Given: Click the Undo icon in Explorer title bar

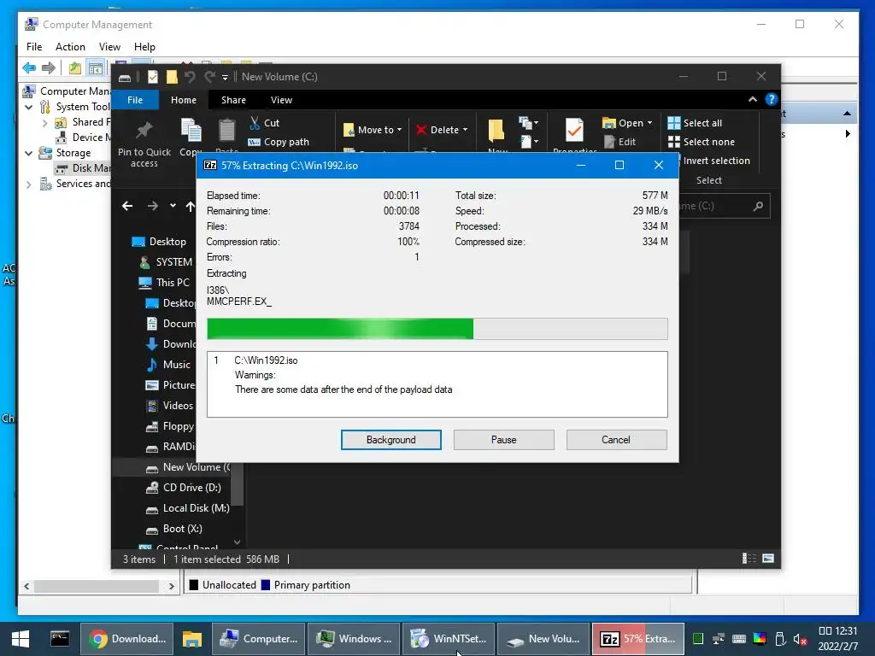Looking at the screenshot, I should tap(191, 77).
